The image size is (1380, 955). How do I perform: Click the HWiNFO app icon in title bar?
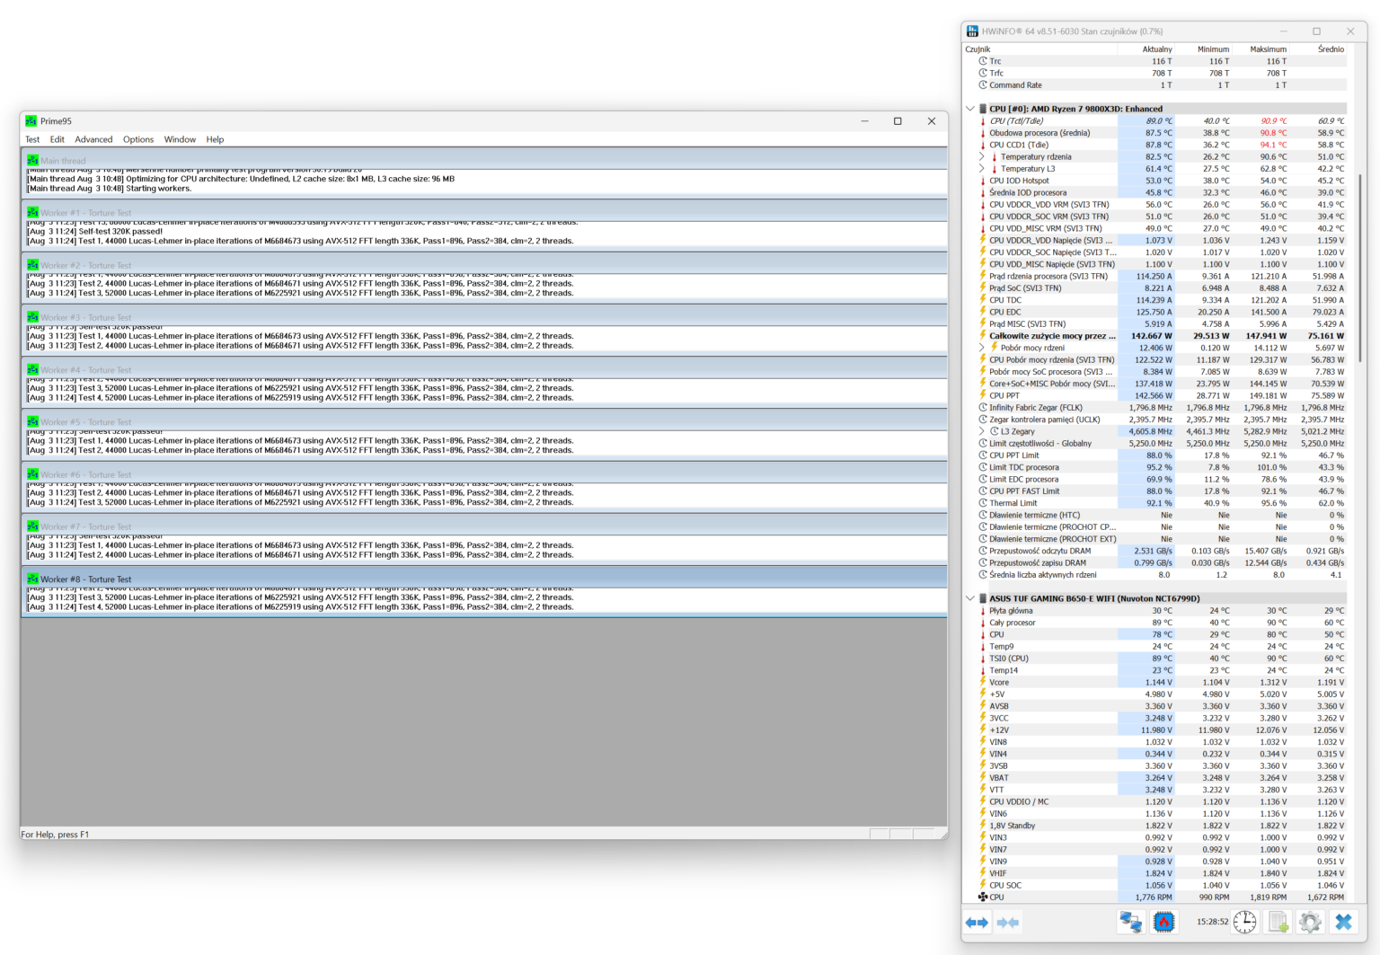[x=972, y=31]
